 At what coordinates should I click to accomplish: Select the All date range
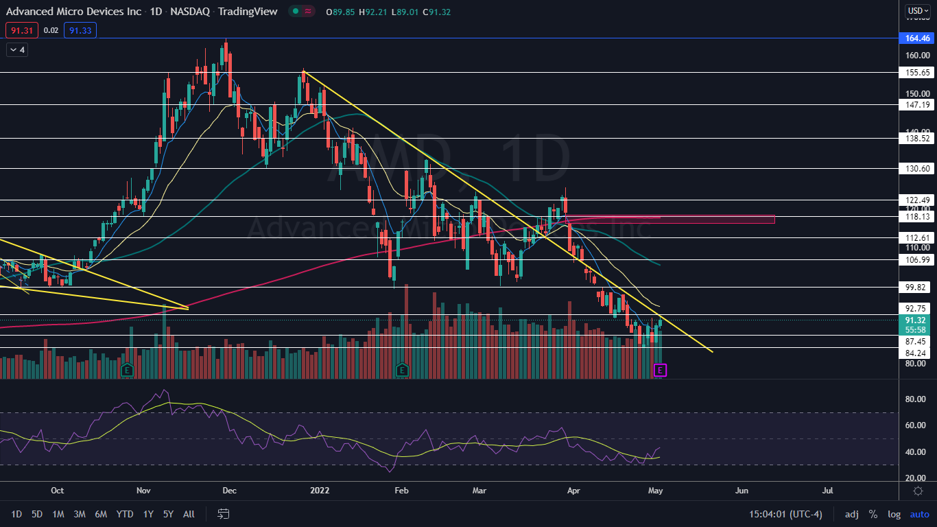189,514
